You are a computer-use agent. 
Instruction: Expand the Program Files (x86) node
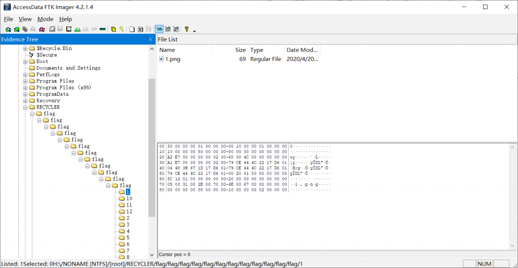click(x=25, y=88)
